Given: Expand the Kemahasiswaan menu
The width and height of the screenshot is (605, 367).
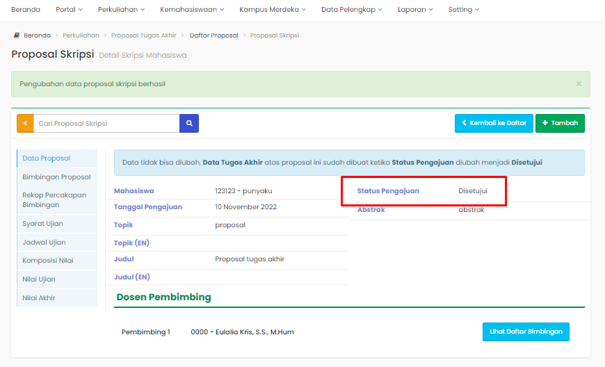Looking at the screenshot, I should (x=192, y=10).
